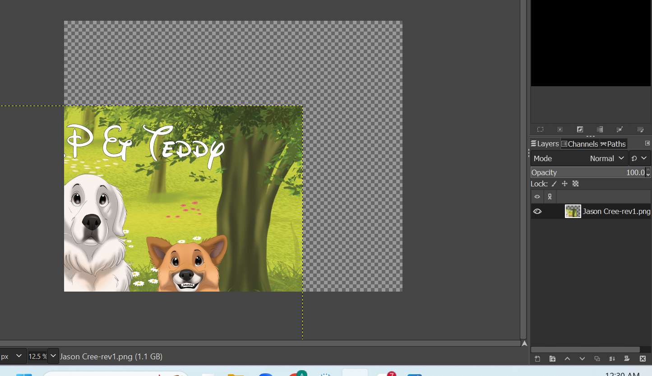Raise the layer with up arrow
Image resolution: width=652 pixels, height=376 pixels.
point(567,359)
